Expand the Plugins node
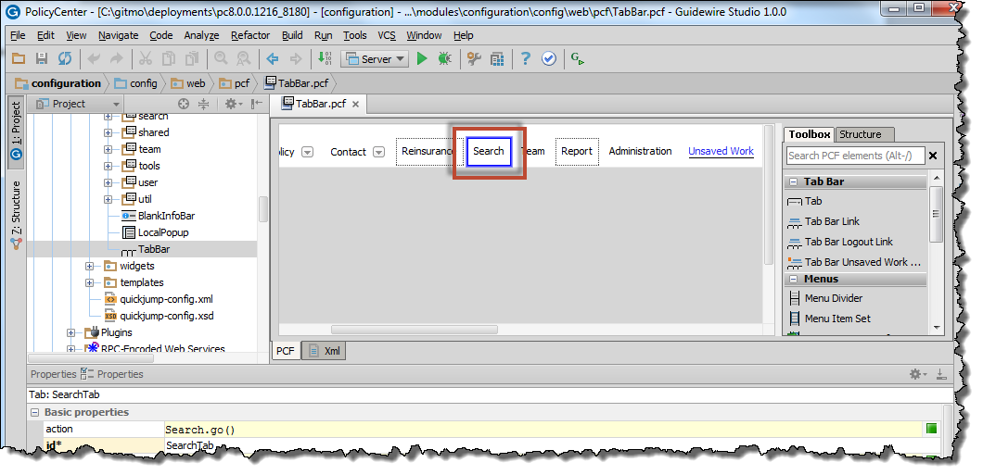 (71, 333)
